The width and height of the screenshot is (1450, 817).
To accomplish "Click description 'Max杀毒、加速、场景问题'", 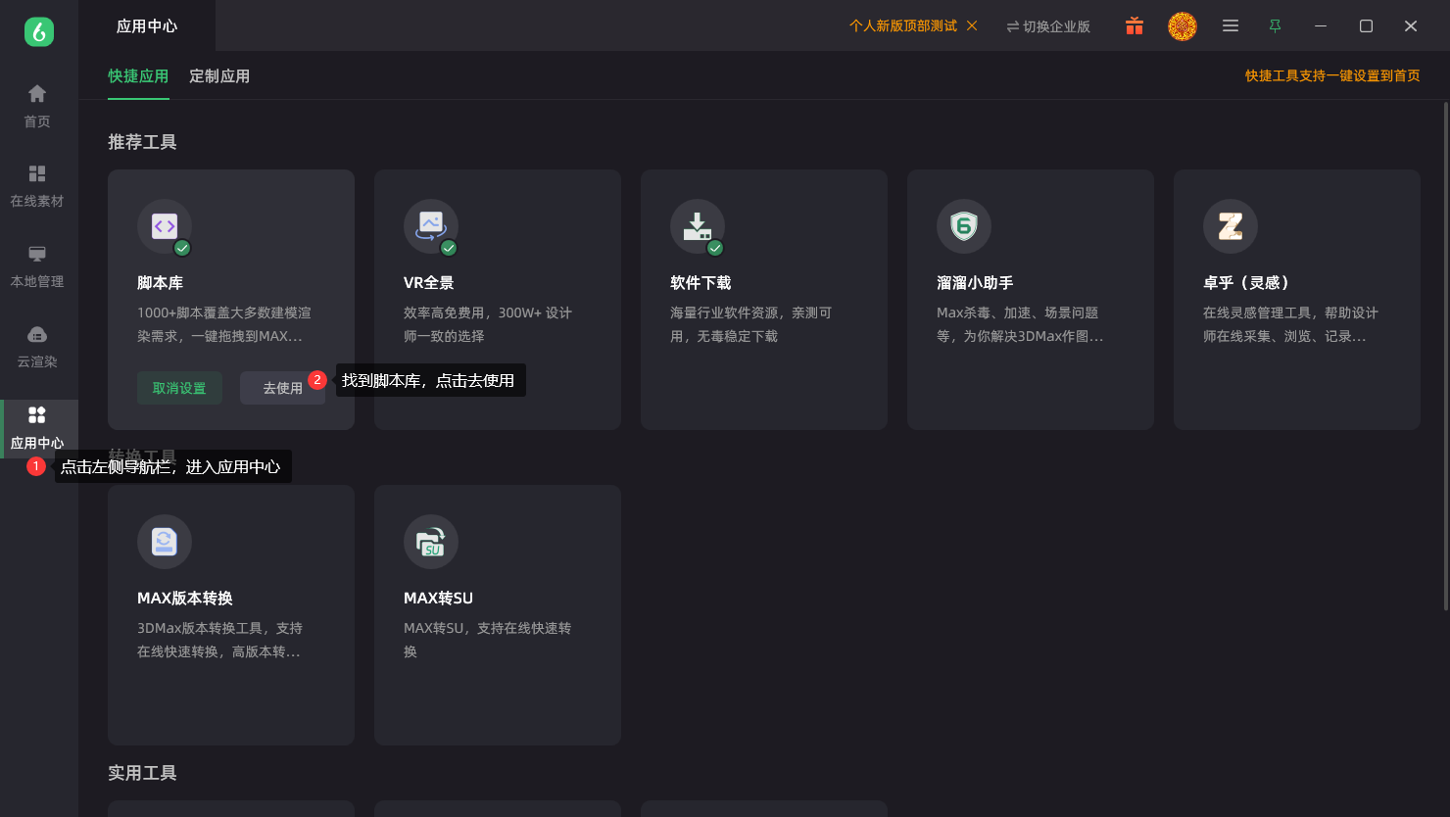I will [x=1017, y=312].
